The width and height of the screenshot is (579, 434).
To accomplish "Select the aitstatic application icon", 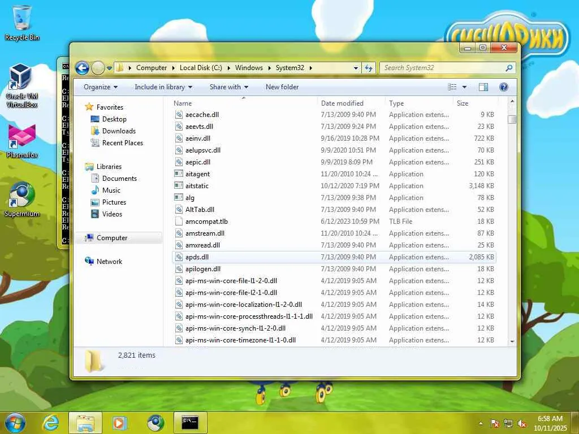I will [179, 185].
